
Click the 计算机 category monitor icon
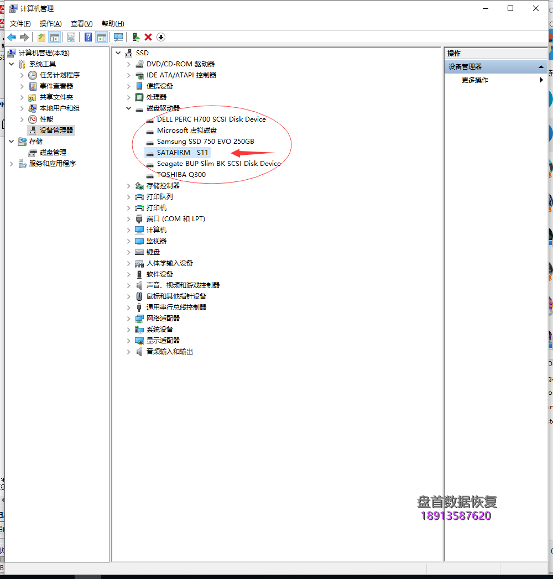tap(139, 230)
